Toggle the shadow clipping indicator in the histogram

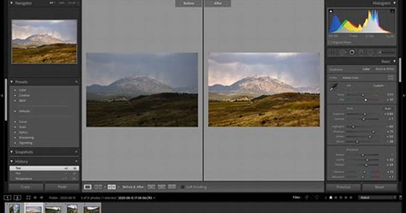(331, 12)
